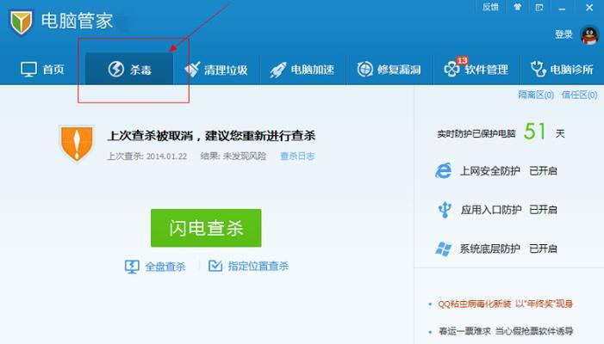Click the Windows 系统底层防护 icon
The height and width of the screenshot is (344, 604).
tap(444, 249)
